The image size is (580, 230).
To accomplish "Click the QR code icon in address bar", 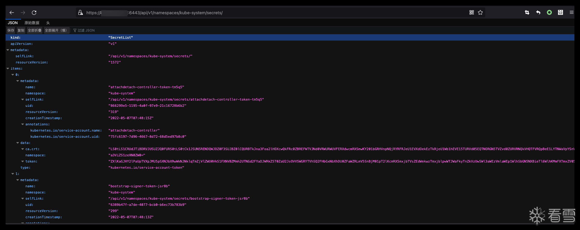I will [471, 13].
